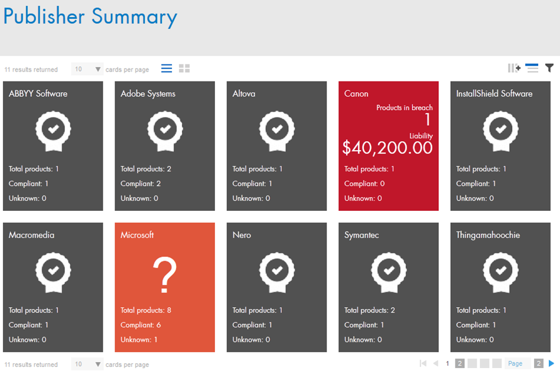Open the Thingamahoochie card title
Viewport: 560px width, 371px height.
click(x=488, y=235)
